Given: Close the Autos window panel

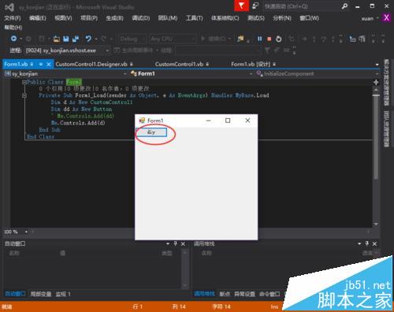Looking at the screenshot, I should pos(183,243).
